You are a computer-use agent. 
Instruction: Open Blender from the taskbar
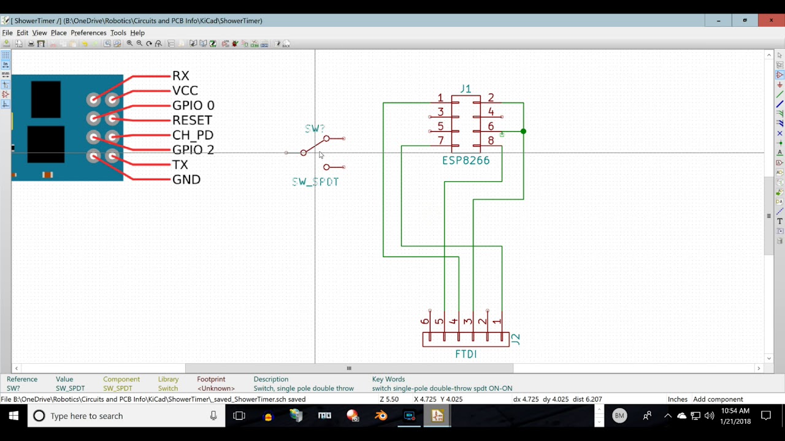click(381, 416)
